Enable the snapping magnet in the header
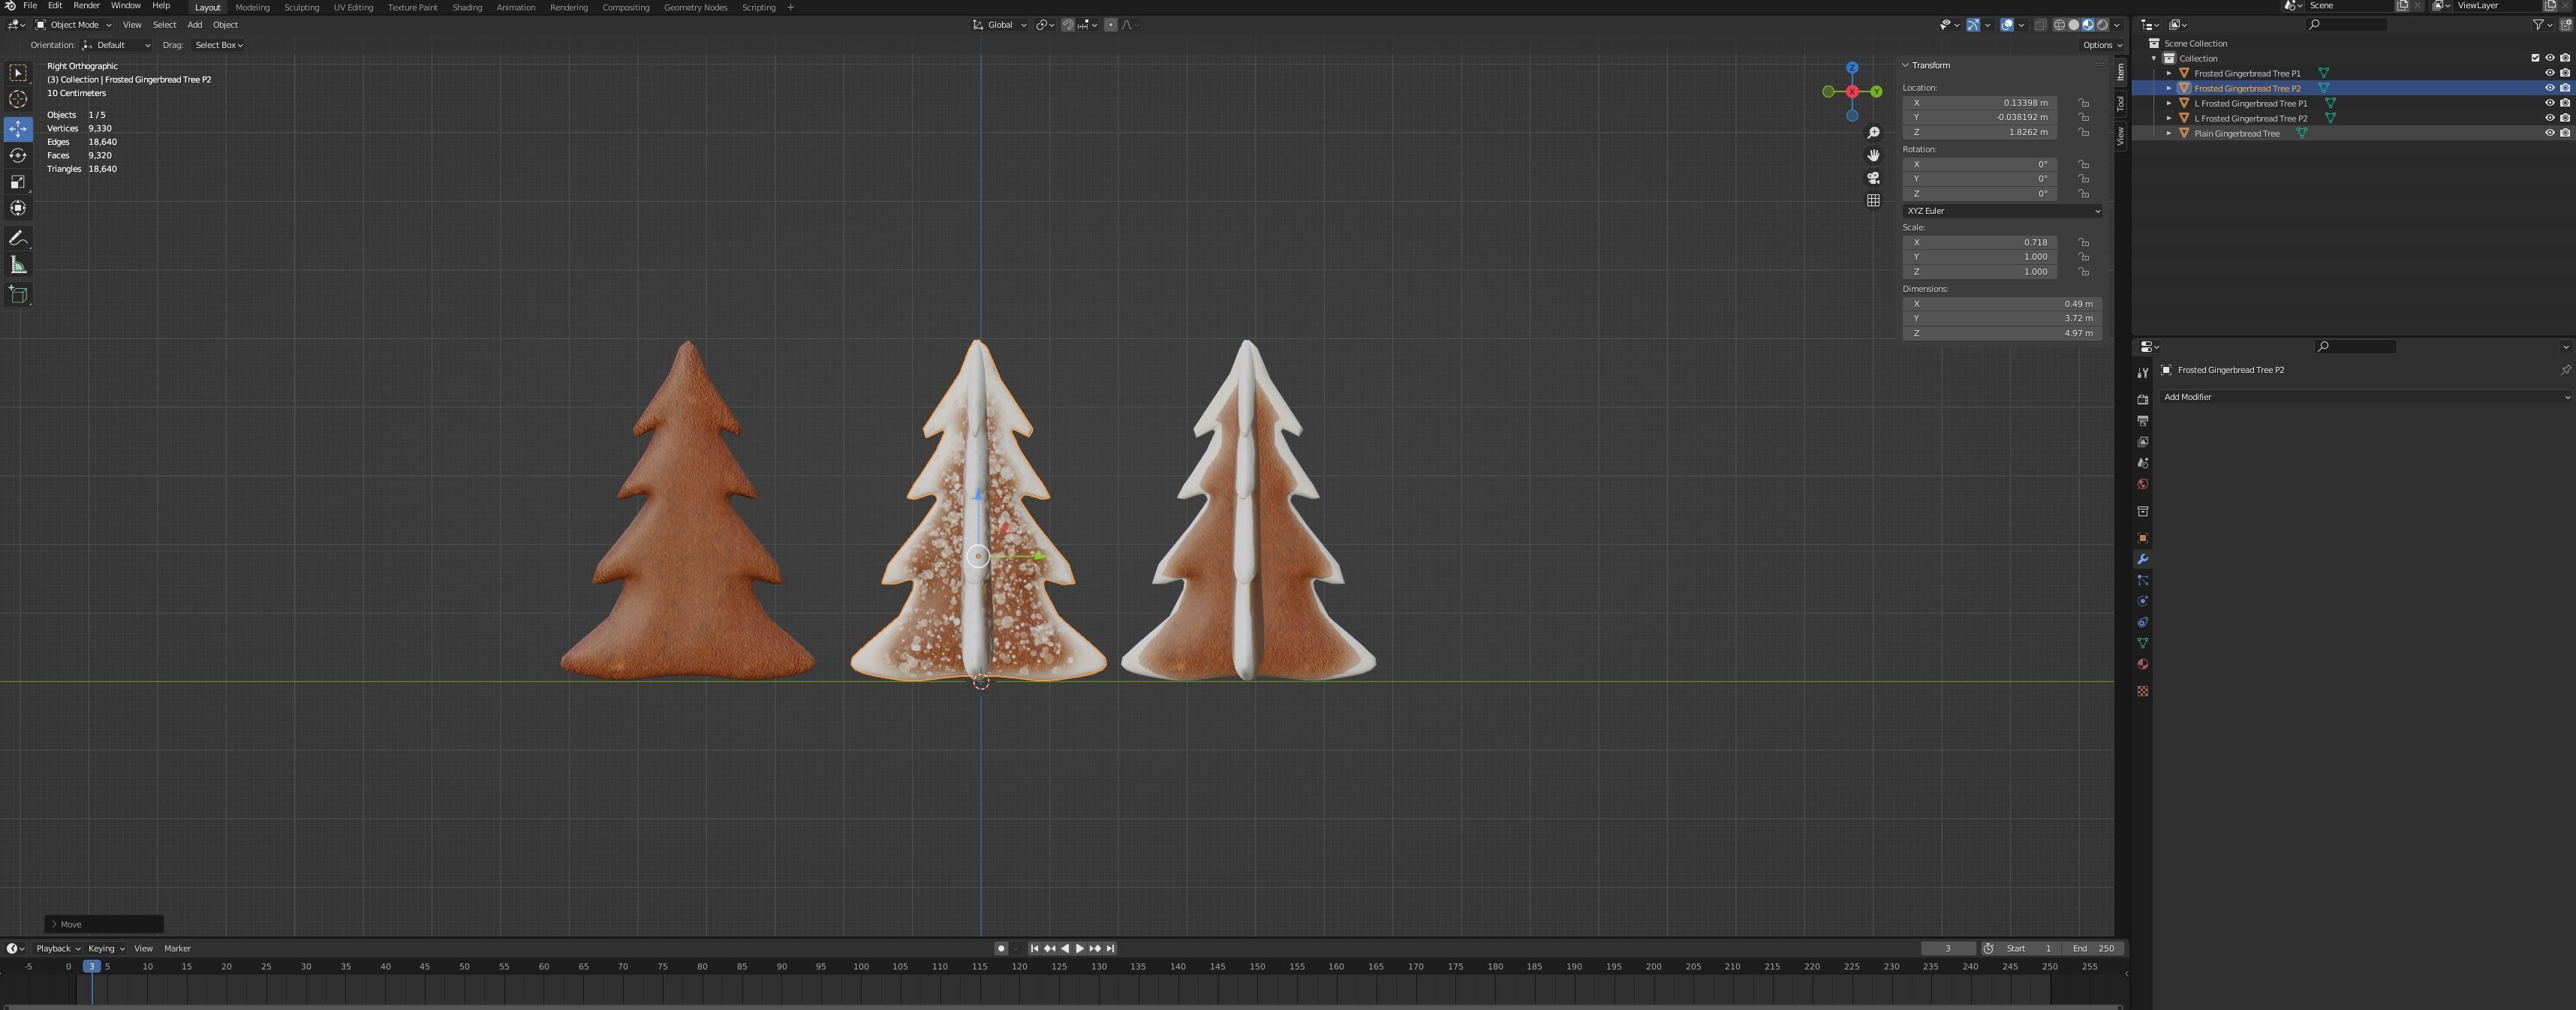The height and width of the screenshot is (1010, 2576). (x=1067, y=24)
